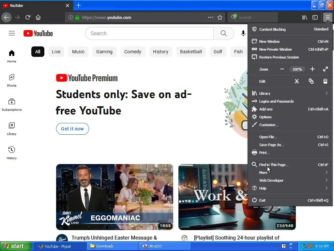Select Find in This Page...
This screenshot has height=251, width=334.
290,165
